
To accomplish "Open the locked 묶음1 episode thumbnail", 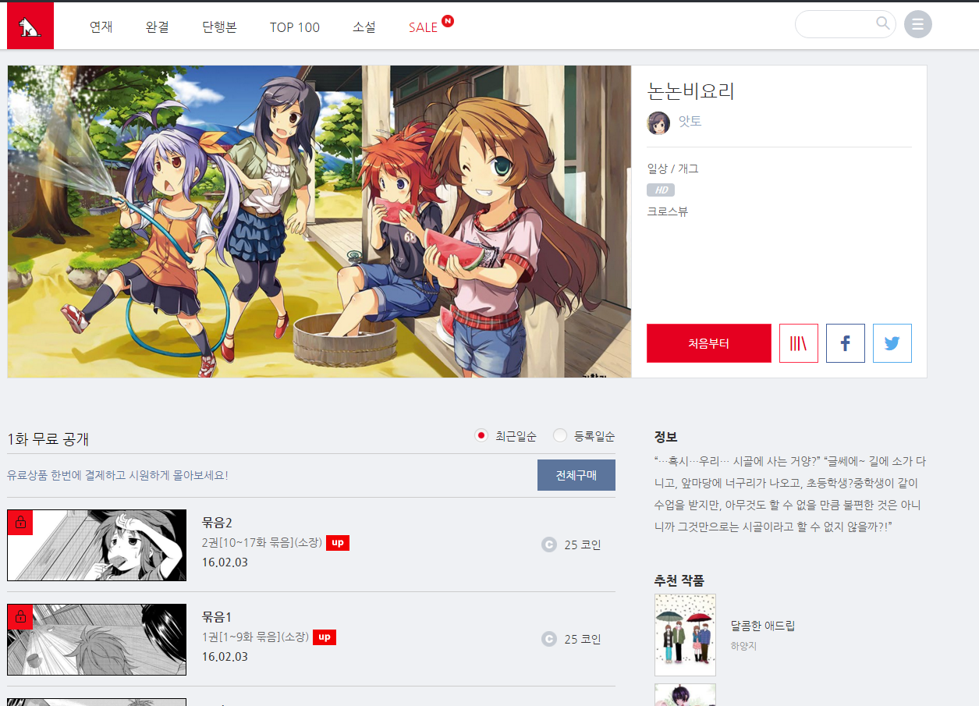I will (x=97, y=640).
